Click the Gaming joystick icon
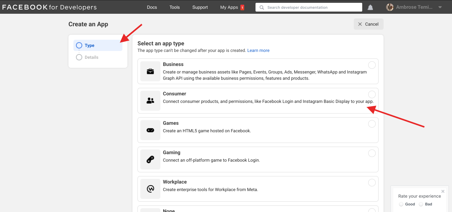The height and width of the screenshot is (212, 452). (x=150, y=159)
